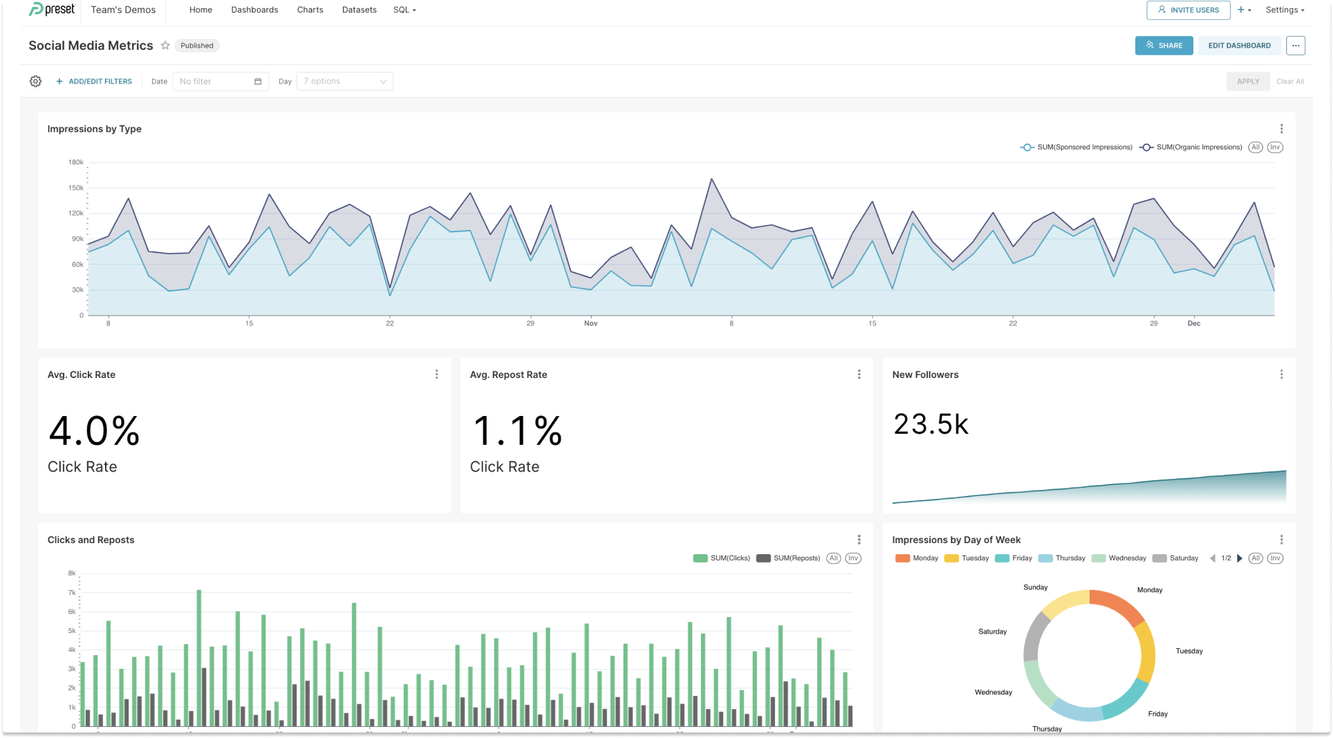1333x738 pixels.
Task: Open the Datasets menu item
Action: click(x=359, y=10)
